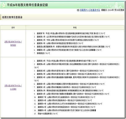Click the printer icon beside the print link
The image size is (126, 119).
coord(78,10)
